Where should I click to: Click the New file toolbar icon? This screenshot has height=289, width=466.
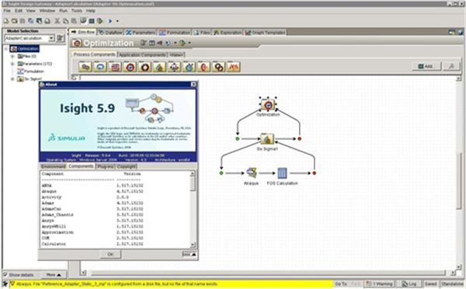coord(6,21)
